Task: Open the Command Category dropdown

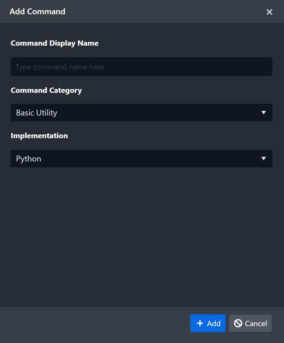Action: [x=141, y=113]
